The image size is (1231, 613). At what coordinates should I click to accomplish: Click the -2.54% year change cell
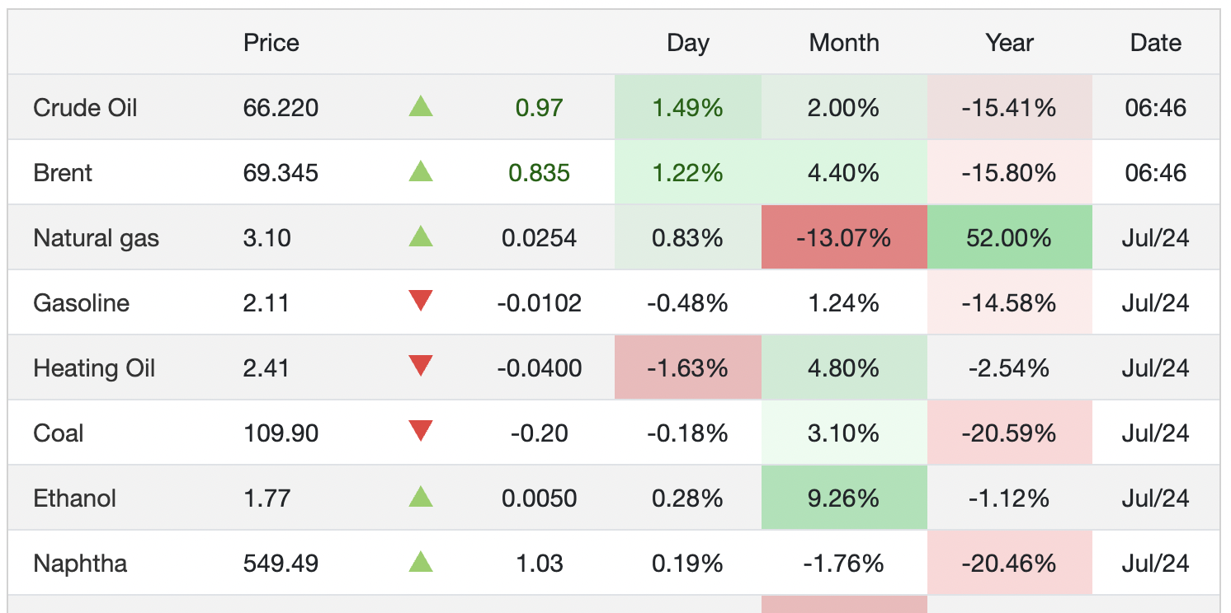click(x=1010, y=367)
